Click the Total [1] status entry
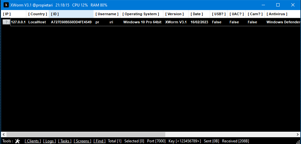 click(115, 141)
